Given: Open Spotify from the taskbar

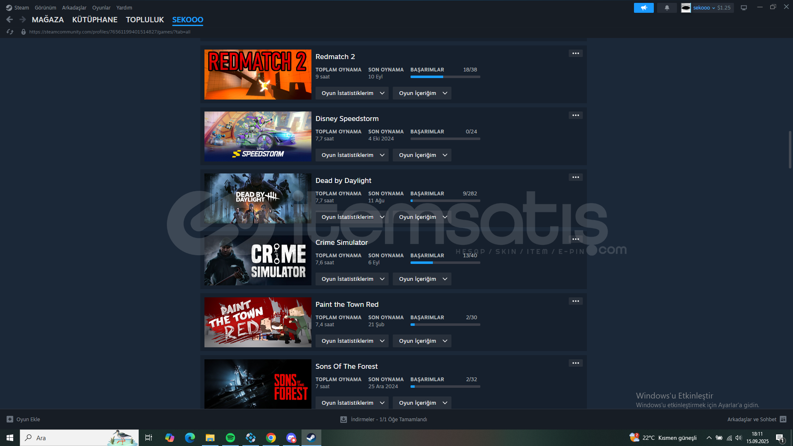Looking at the screenshot, I should [x=230, y=438].
